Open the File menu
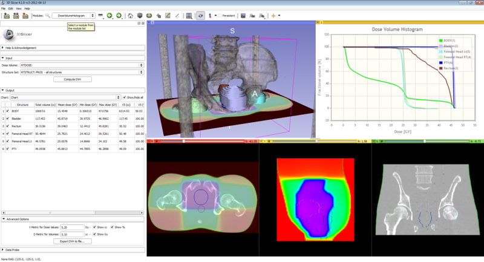This screenshot has height=262, width=484. [4, 8]
